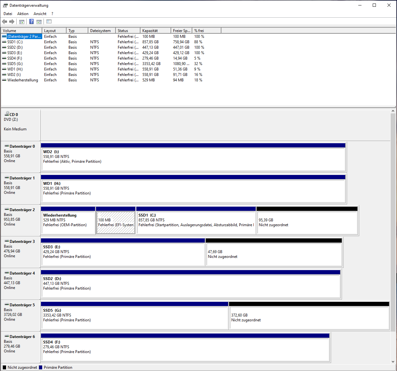
Task: Select the Wiederherstellung 529 MB partition block
Action: (68, 220)
